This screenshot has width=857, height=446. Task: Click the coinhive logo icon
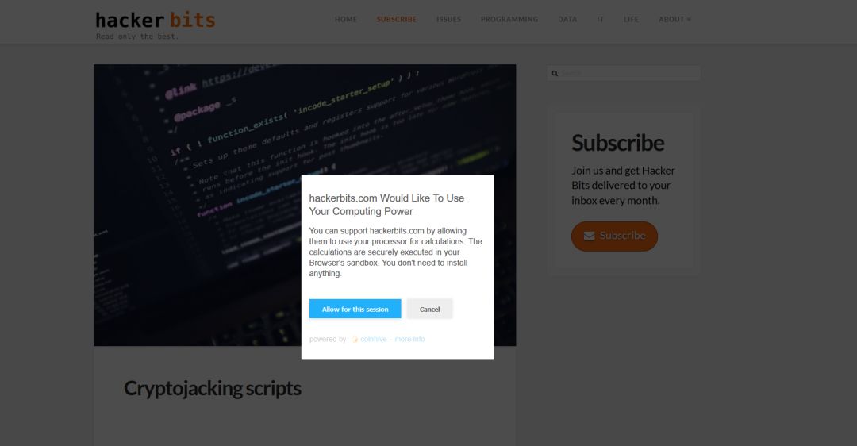point(355,340)
